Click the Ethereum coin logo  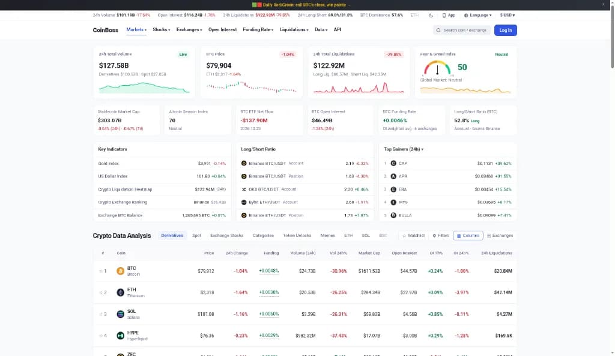120,292
